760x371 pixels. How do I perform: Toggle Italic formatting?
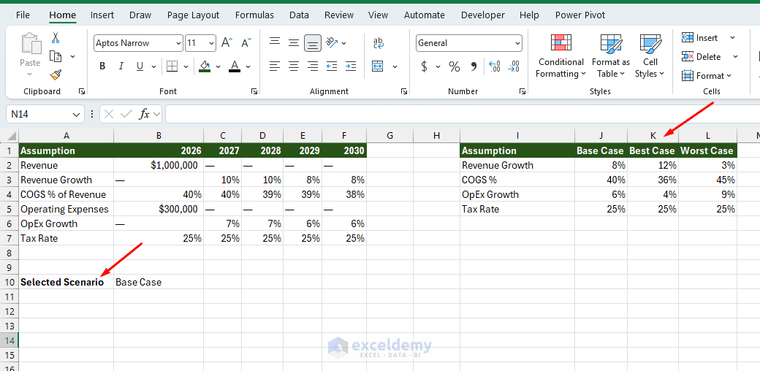(x=121, y=66)
